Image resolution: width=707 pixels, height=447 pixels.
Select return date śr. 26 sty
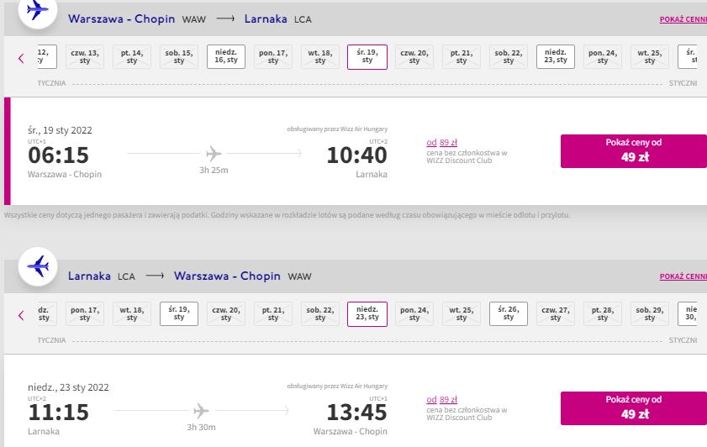pyautogui.click(x=508, y=313)
